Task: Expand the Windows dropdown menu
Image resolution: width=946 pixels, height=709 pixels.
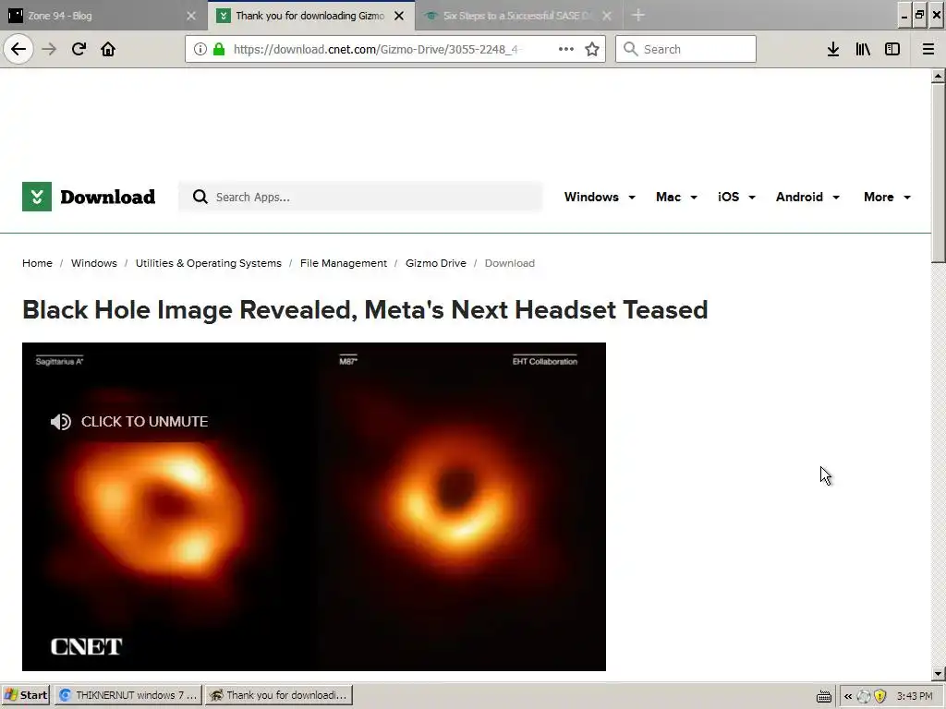Action: pyautogui.click(x=600, y=197)
